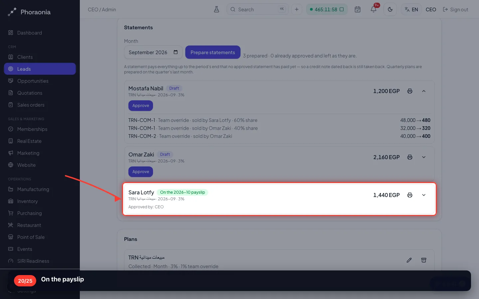Viewport: 479px width, 299px height.
Task: Expand Omar Zaki's statement details
Action: pyautogui.click(x=424, y=157)
